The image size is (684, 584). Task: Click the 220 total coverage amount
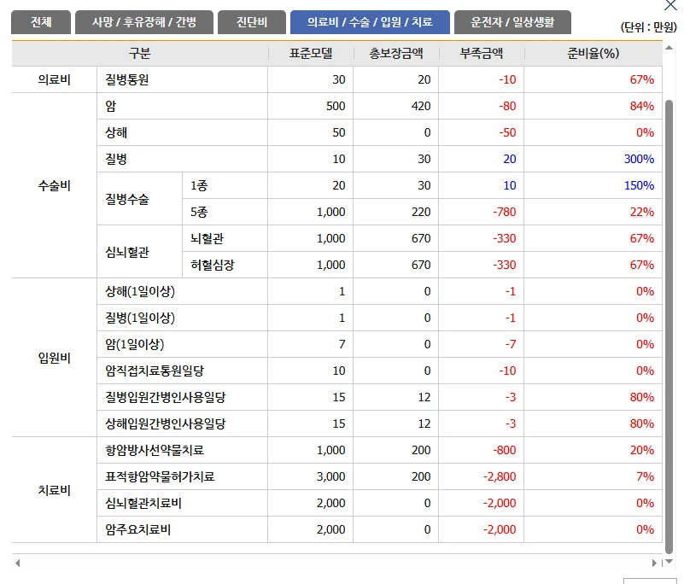pos(421,212)
